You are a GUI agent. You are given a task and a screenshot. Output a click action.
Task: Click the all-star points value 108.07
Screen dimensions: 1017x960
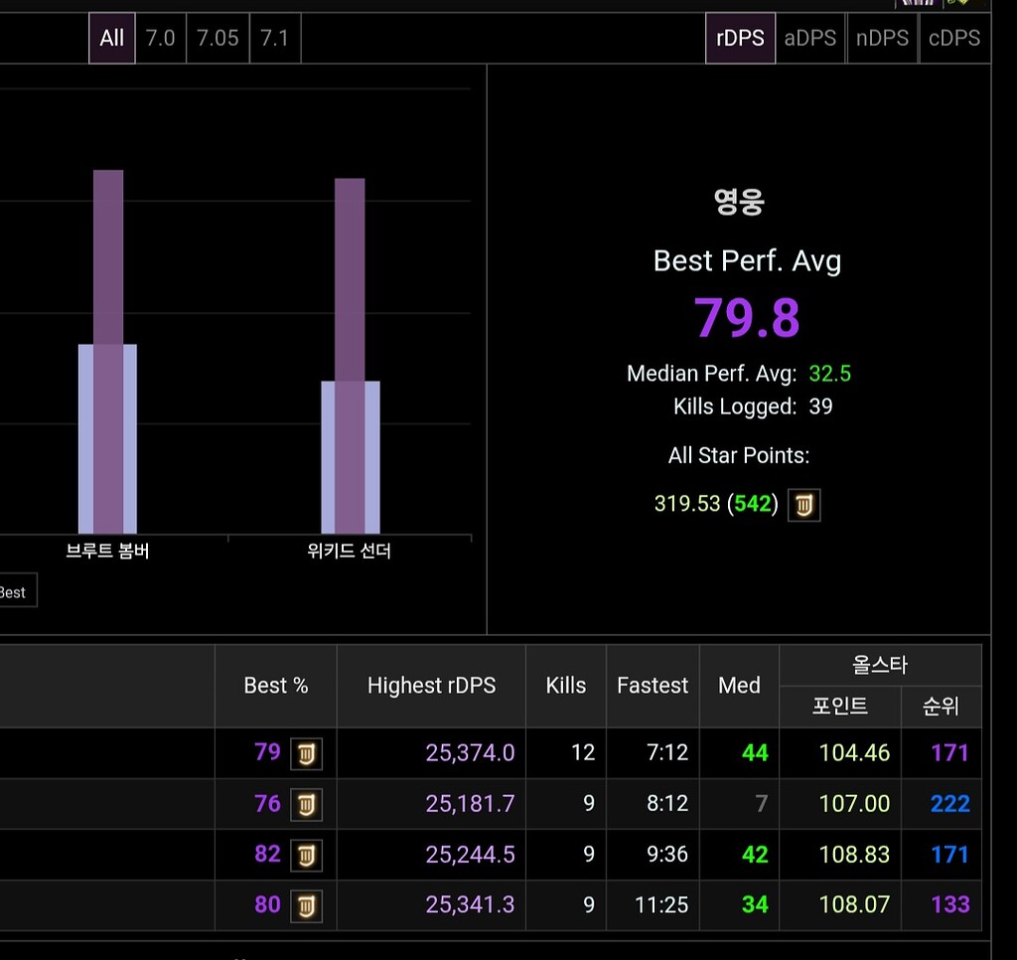click(854, 904)
